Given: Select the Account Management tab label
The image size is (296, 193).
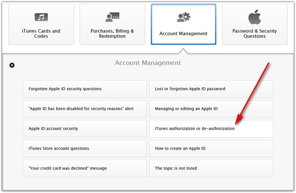Looking at the screenshot, I should point(183,33).
